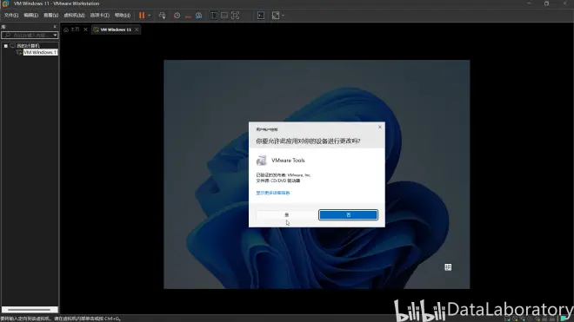
Task: Switch to console view icon
Action: click(x=261, y=16)
